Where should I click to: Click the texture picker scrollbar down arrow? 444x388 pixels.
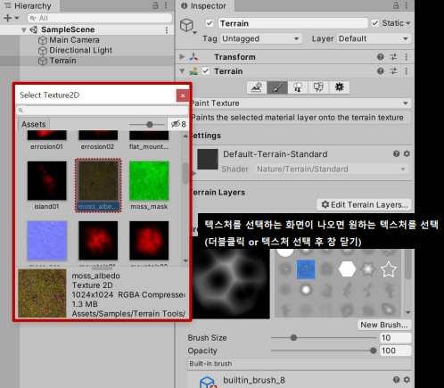[185, 260]
